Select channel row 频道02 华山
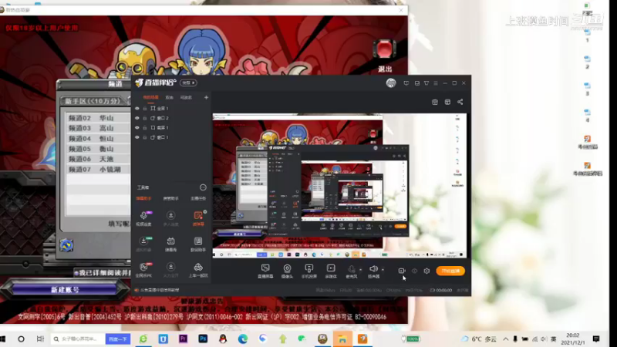The image size is (617, 347). [97, 118]
